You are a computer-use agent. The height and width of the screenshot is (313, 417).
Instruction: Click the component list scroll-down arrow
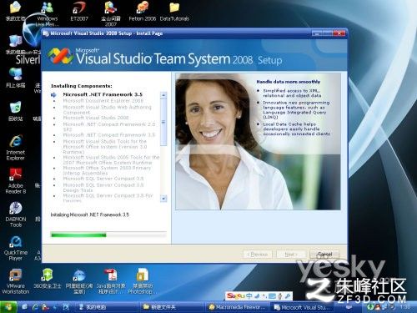163,199
